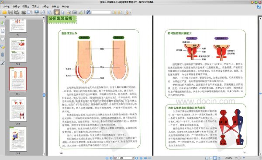Go to last page button
Viewport: 262px width, 160px height.
tap(141, 158)
